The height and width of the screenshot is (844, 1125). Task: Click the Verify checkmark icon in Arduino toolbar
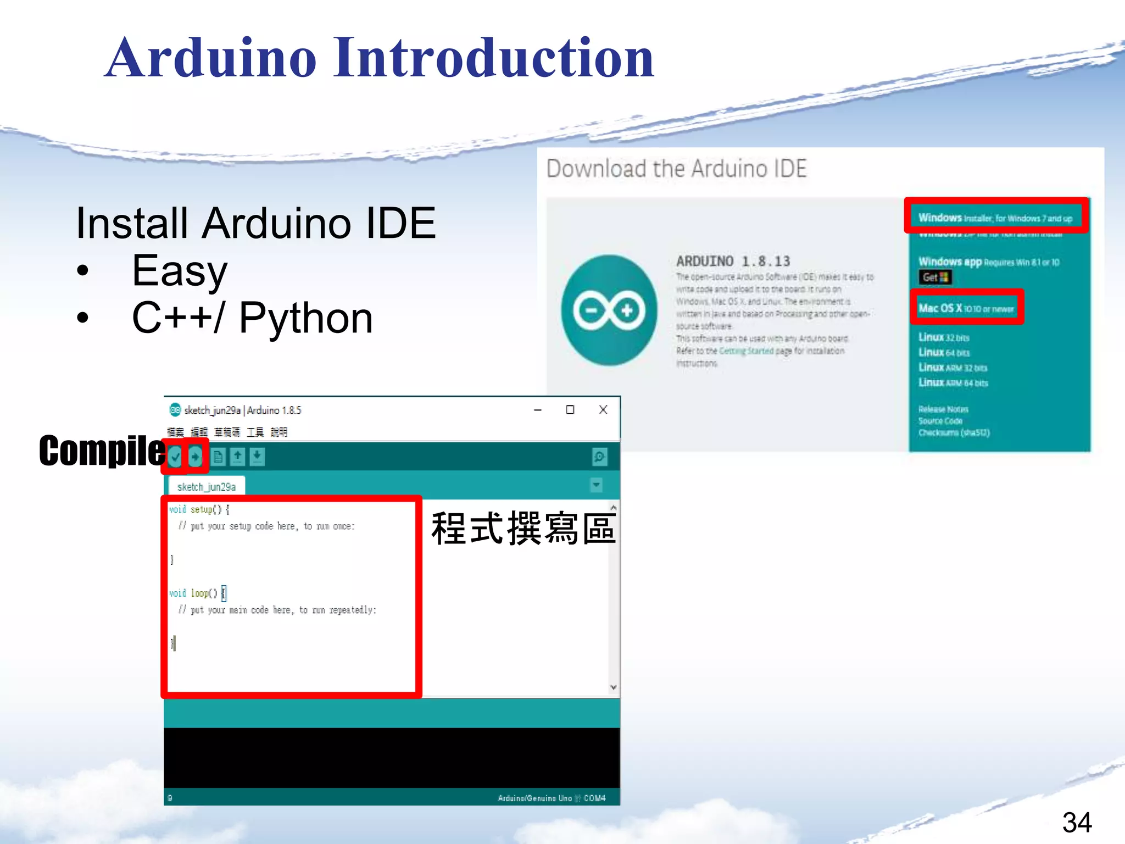click(x=175, y=456)
